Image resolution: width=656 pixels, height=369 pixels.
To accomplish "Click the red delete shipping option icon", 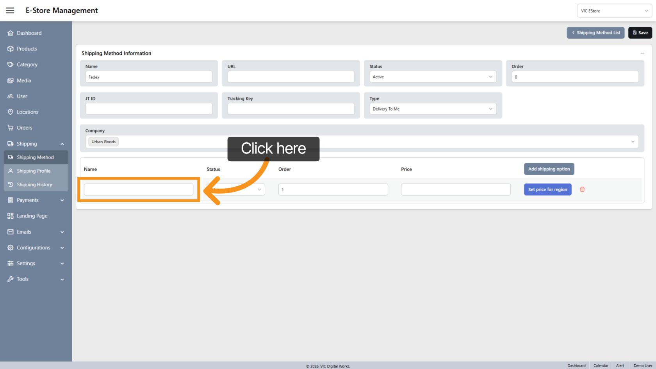I will pos(582,189).
